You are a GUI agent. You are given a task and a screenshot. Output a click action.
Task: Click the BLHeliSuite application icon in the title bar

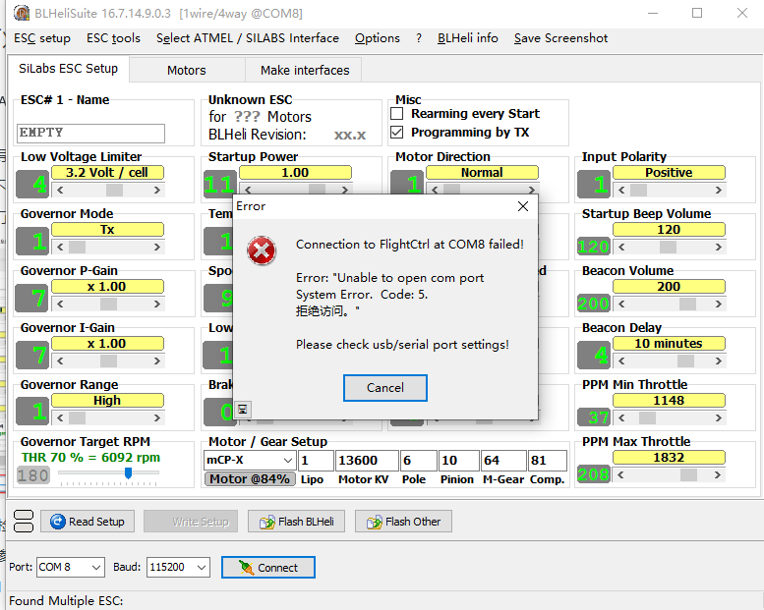click(x=22, y=13)
